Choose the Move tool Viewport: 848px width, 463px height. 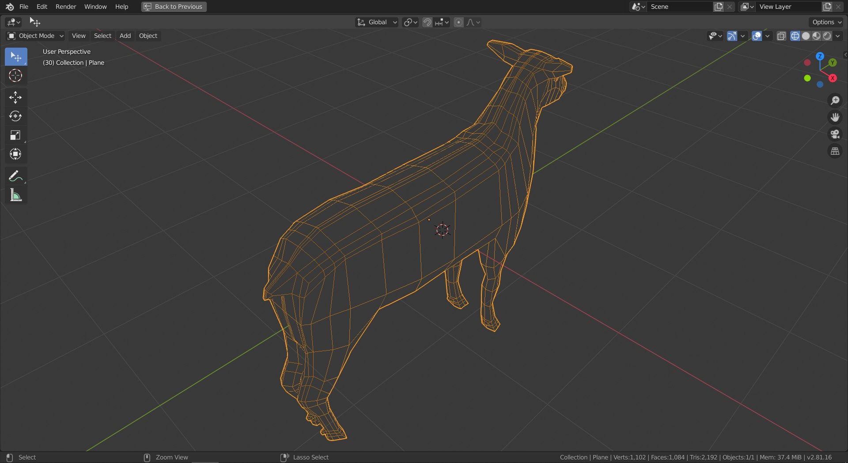[16, 97]
